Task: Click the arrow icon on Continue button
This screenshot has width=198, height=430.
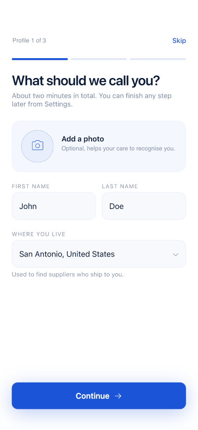Action: click(118, 396)
